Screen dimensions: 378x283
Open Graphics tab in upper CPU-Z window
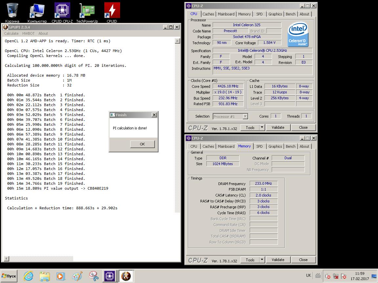coord(275,14)
